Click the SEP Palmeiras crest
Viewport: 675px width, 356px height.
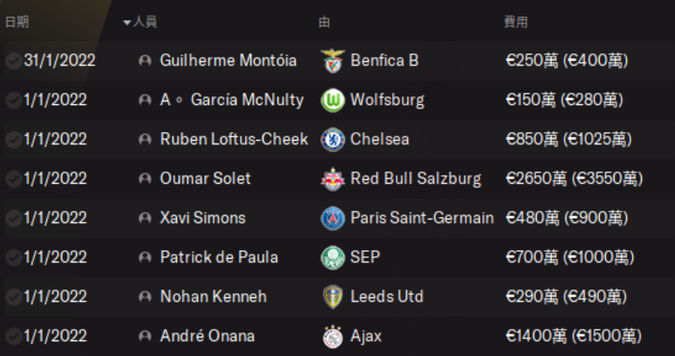pos(333,258)
